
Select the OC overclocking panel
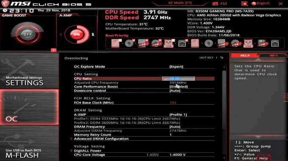click(29, 107)
